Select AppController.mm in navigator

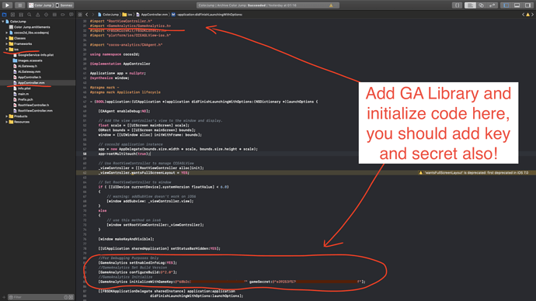pos(29,82)
